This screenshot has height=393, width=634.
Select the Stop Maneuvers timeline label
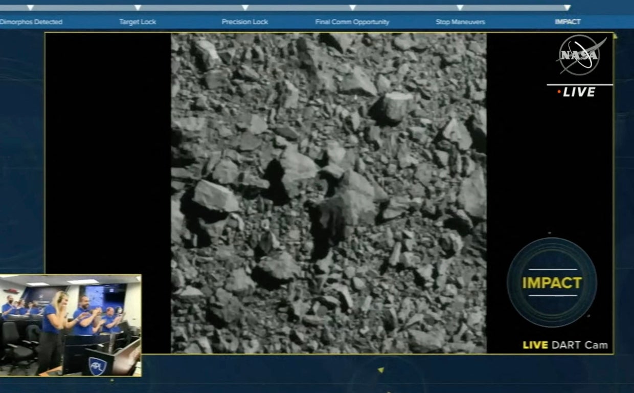coord(460,22)
